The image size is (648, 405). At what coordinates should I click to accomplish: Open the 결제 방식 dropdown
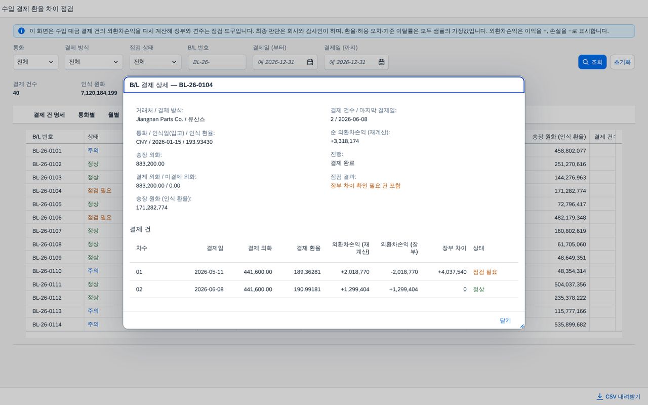pos(94,62)
